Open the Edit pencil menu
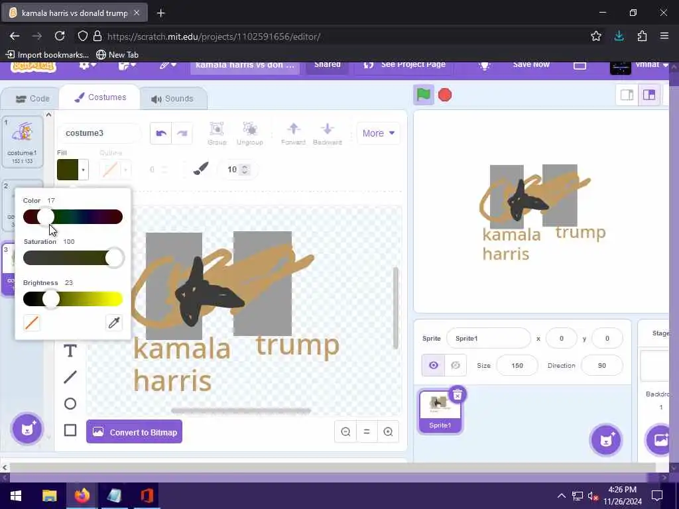Viewport: 679px width, 509px height. pos(168,66)
